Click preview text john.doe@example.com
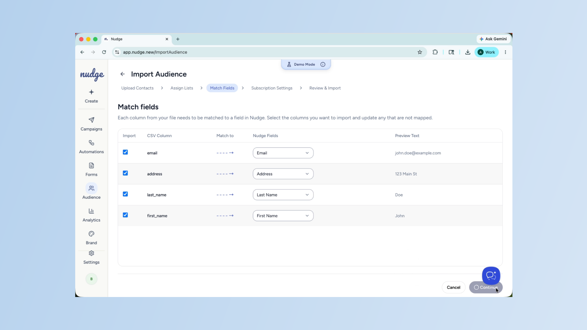 pos(418,153)
